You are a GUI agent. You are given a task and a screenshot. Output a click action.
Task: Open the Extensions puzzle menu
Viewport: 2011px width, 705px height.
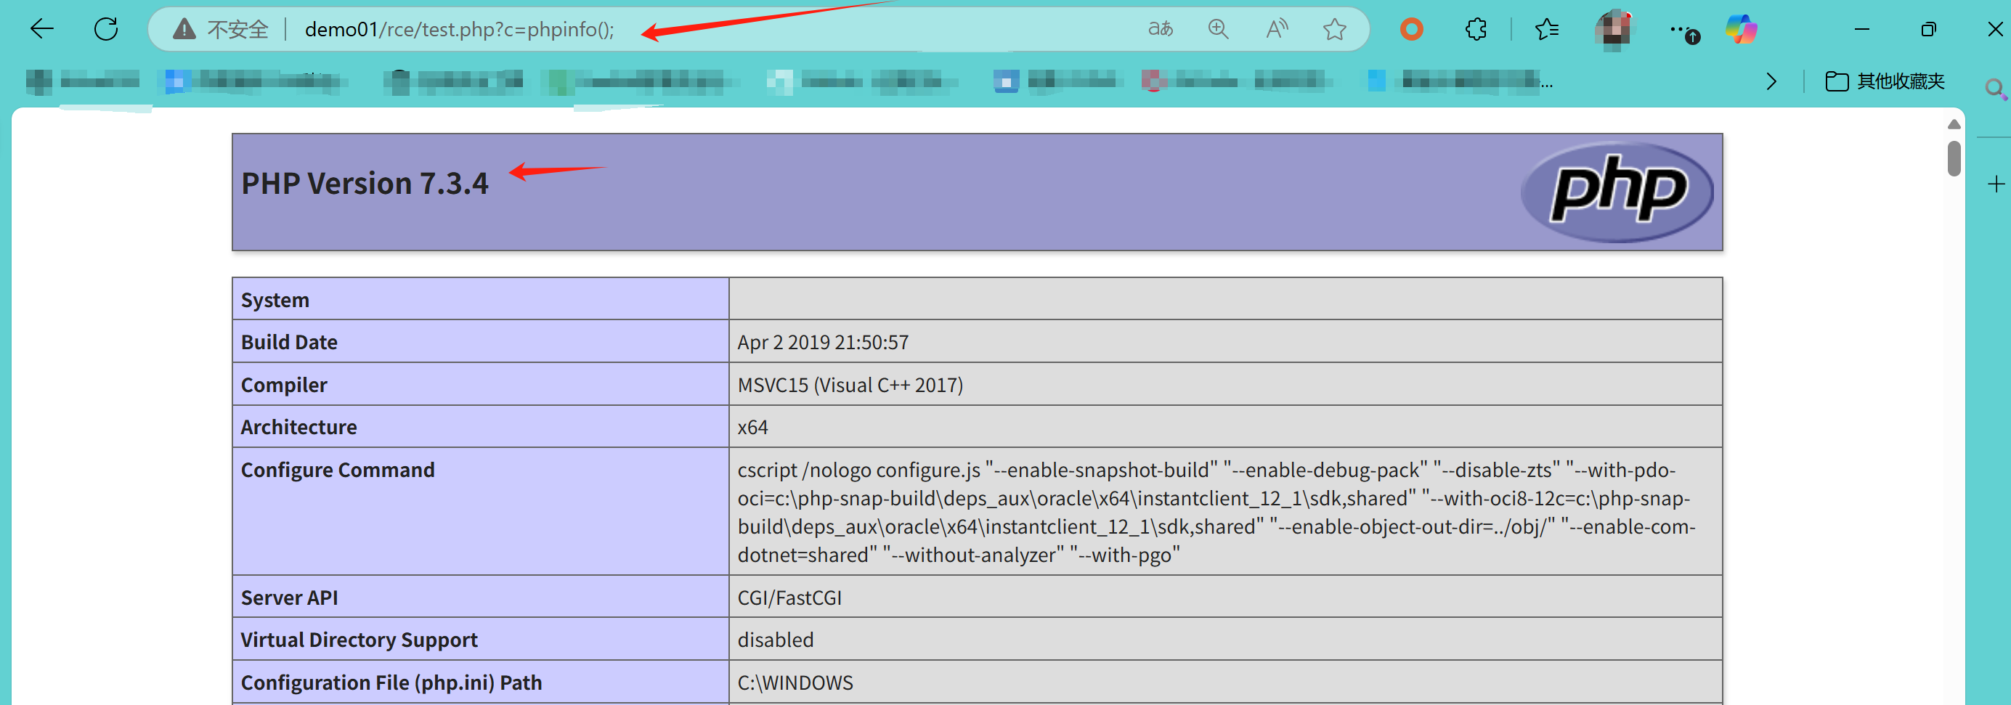[1476, 30]
